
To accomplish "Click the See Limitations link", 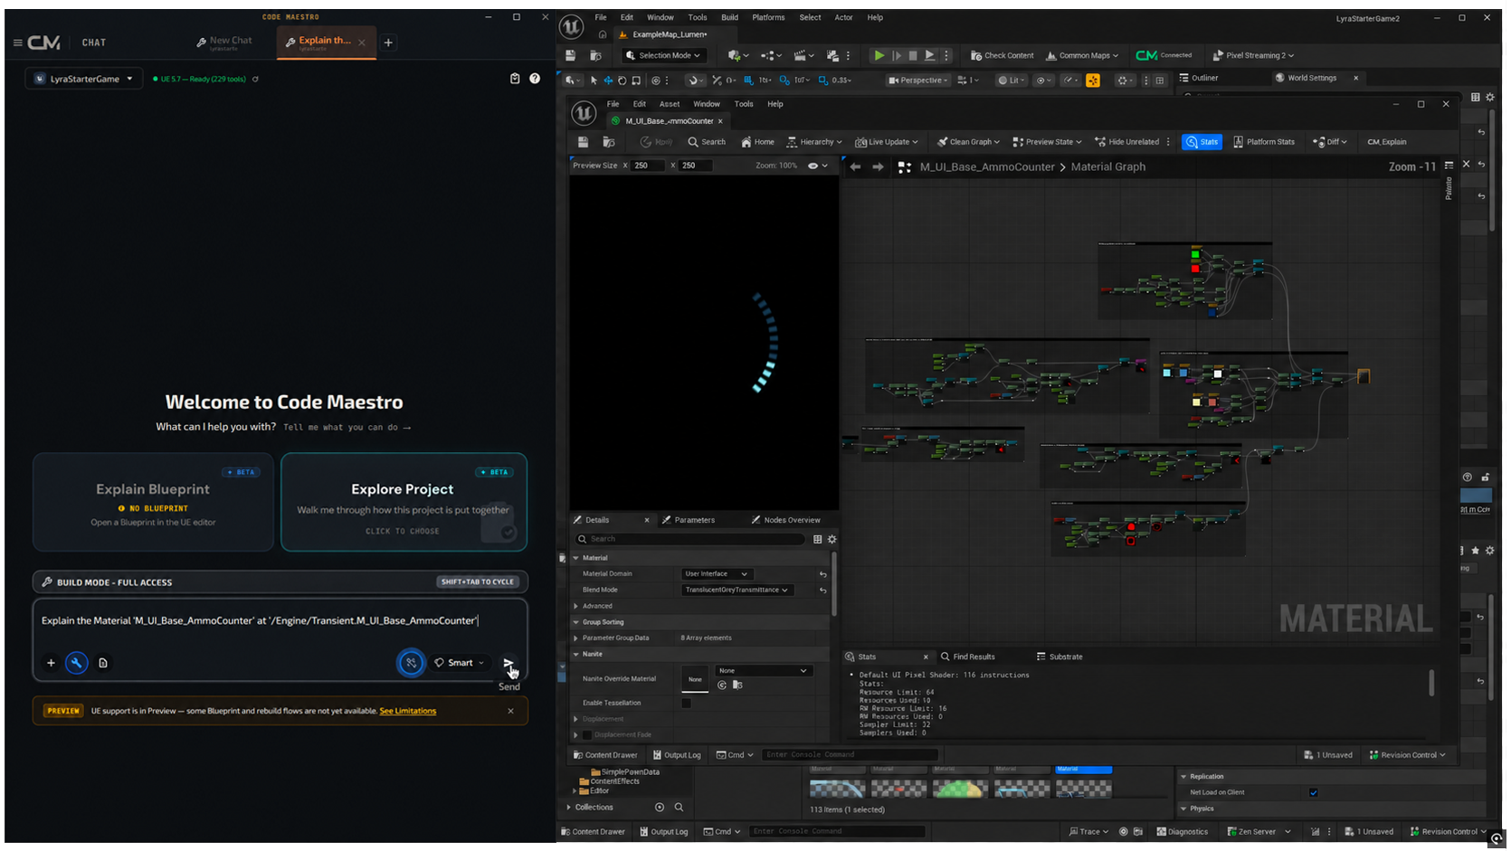I will [x=407, y=712].
